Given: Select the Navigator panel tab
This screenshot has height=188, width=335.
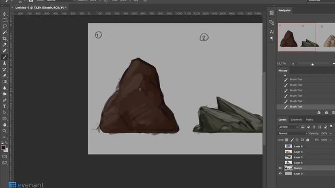Looking at the screenshot, I should tap(285, 10).
